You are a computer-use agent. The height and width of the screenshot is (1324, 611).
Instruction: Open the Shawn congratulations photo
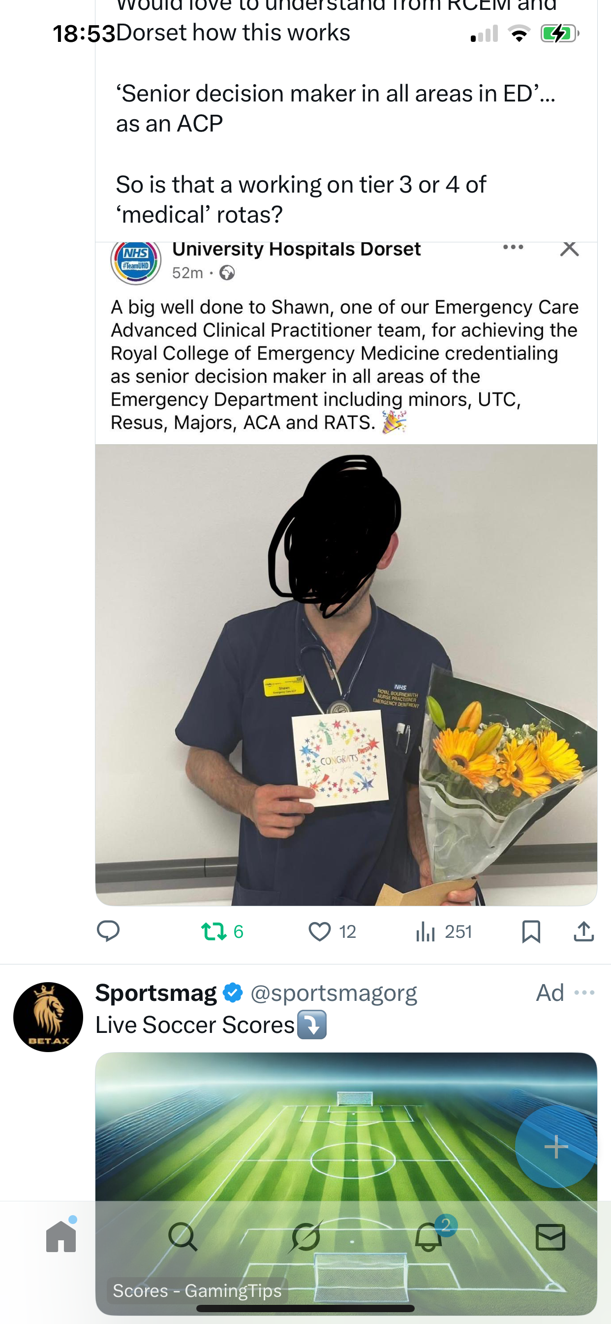[346, 675]
